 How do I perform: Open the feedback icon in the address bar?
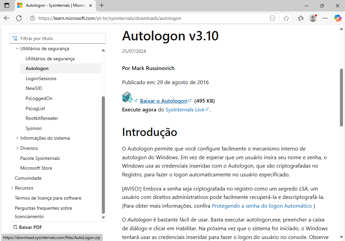click(272, 18)
